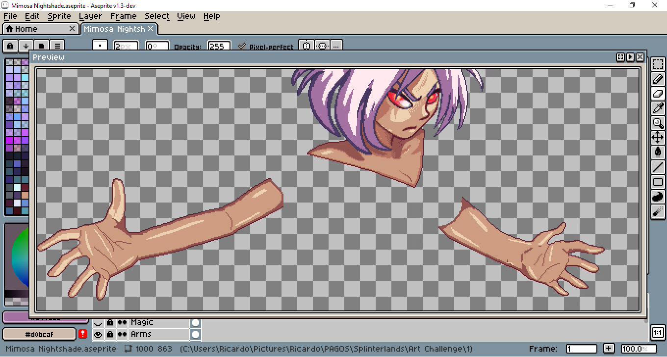Click the #d0bcaf background color button
The width and height of the screenshot is (667, 357).
click(x=39, y=334)
